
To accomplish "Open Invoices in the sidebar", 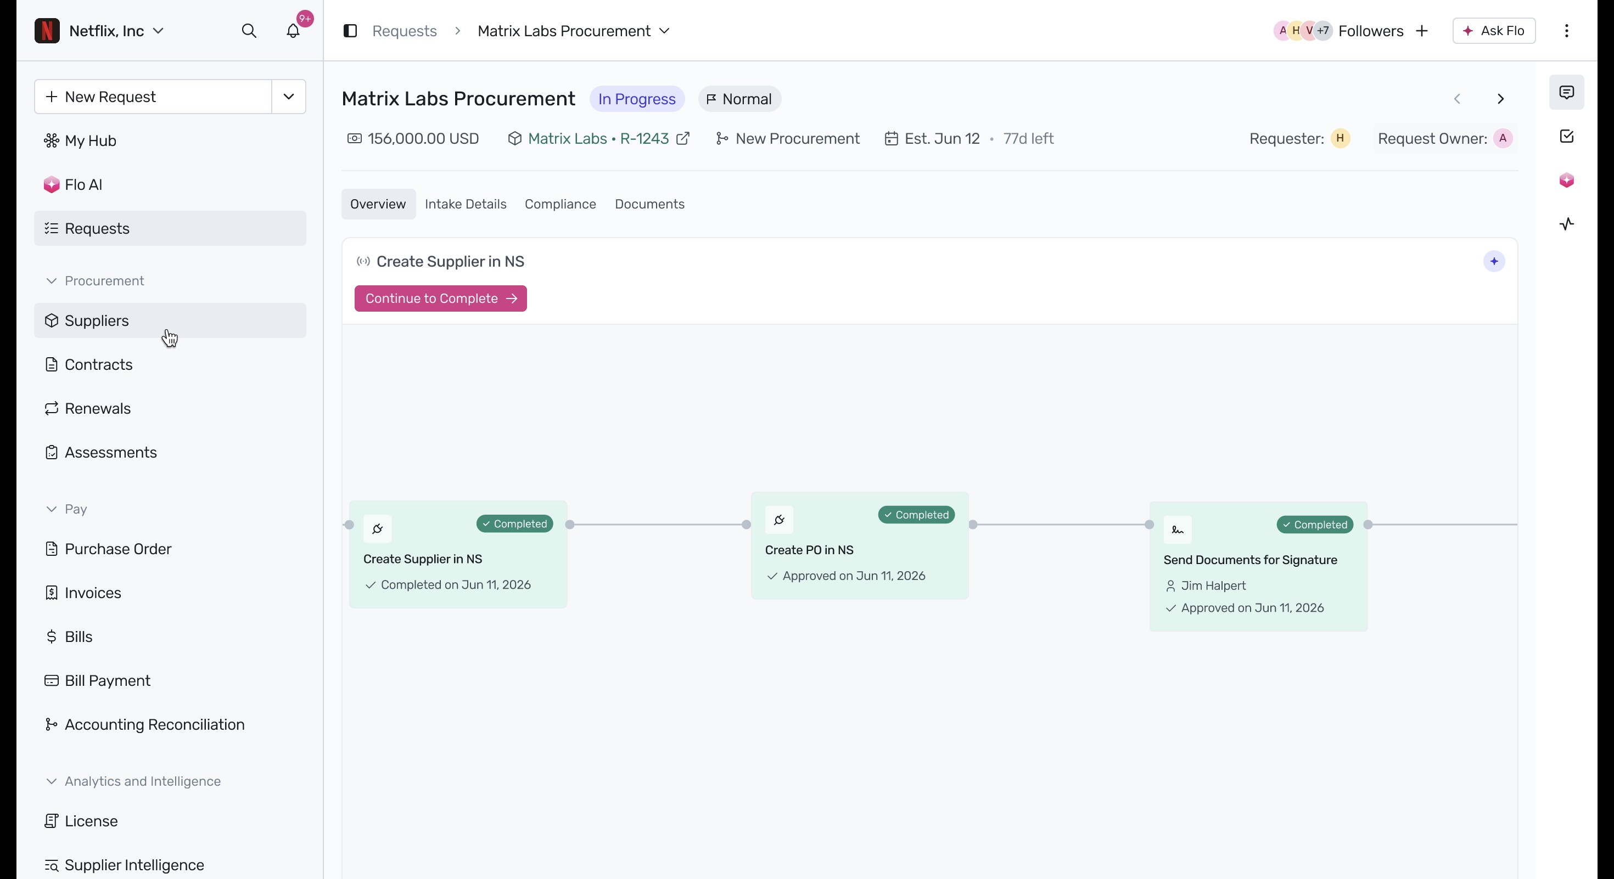I will click(170, 593).
